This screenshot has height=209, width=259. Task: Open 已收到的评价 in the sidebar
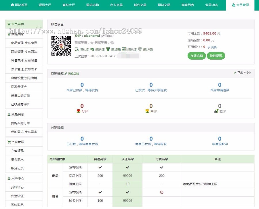(20, 104)
